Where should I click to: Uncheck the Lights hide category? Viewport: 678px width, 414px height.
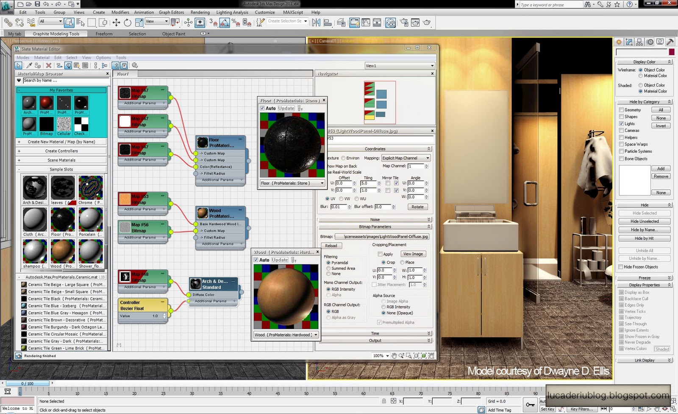pos(621,124)
